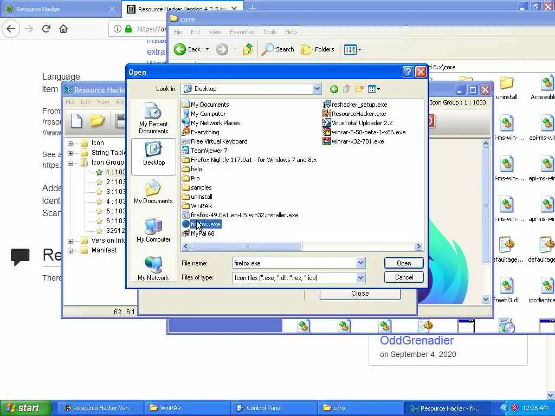Screen dimensions: 555x416
Task: Go to My Network in places bar
Action: point(153,269)
